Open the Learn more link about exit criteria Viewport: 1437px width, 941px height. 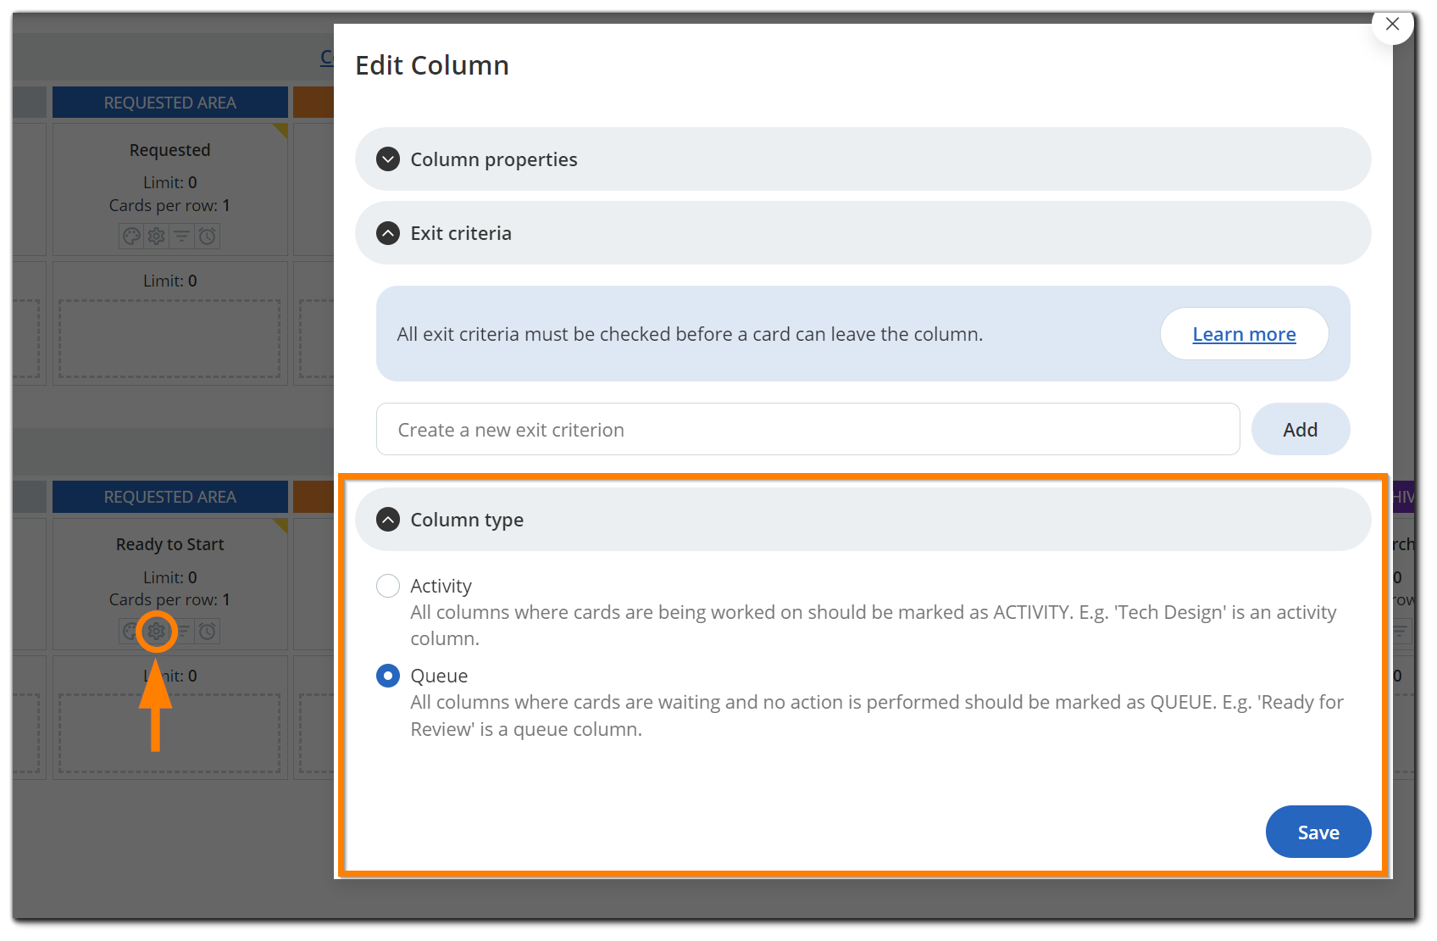[x=1244, y=333]
